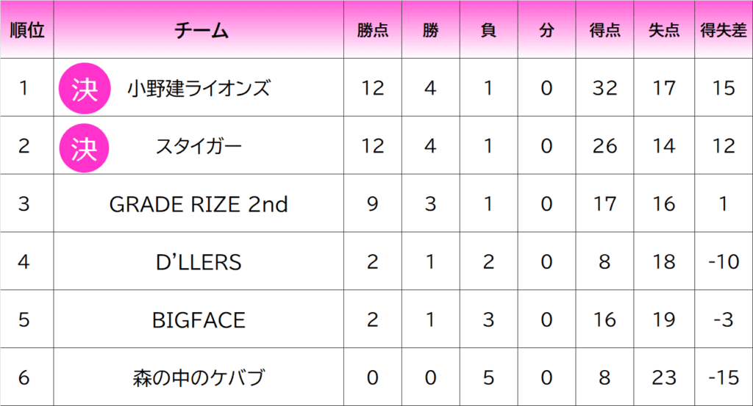The width and height of the screenshot is (753, 406).
Task: Click the 分 column header
Action: [546, 31]
